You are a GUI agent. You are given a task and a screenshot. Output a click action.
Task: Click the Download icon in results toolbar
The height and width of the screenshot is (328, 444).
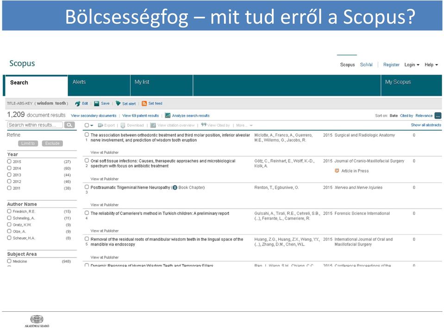123,126
